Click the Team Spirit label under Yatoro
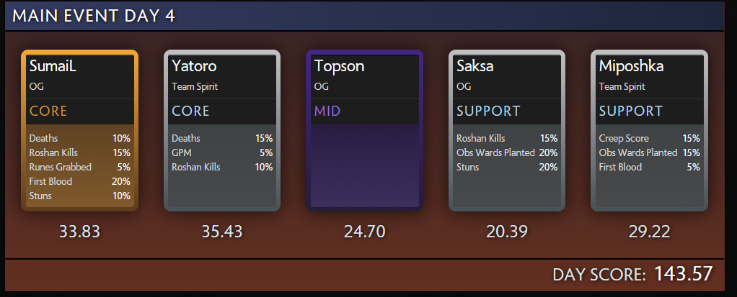Viewport: 737px width, 297px height. pyautogui.click(x=195, y=86)
